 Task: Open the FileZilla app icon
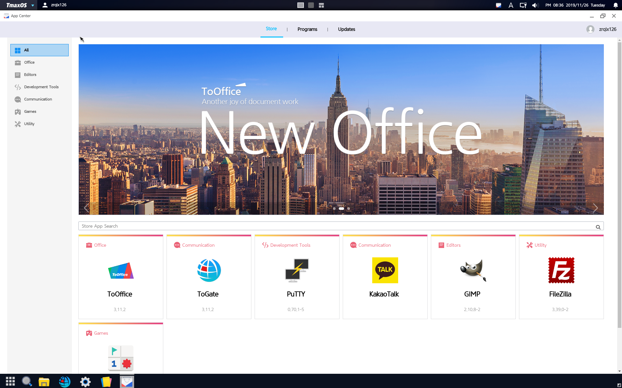tap(561, 270)
